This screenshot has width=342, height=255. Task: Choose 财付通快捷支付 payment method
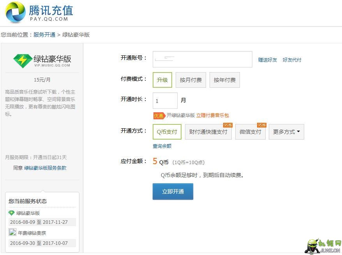208,132
